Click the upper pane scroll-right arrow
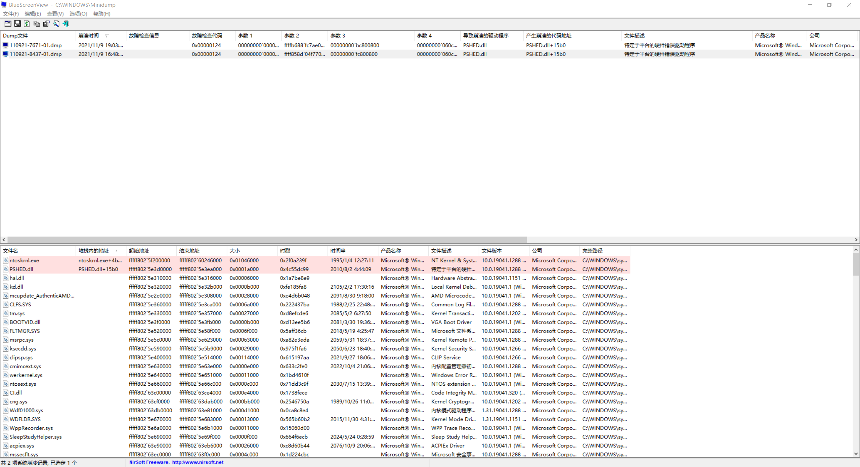860x467 pixels. coord(856,240)
